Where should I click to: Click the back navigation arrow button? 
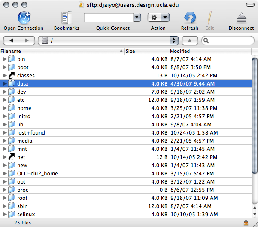point(11,40)
